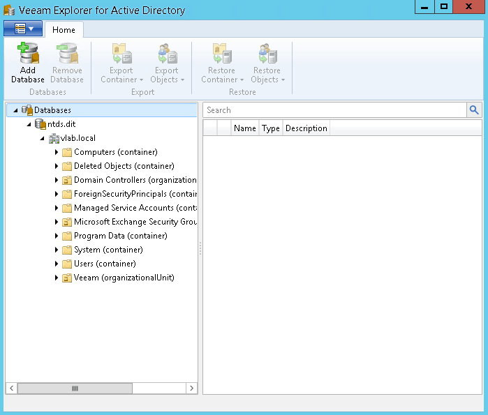The height and width of the screenshot is (415, 488).
Task: Click the System folder icon
Action: (67, 250)
